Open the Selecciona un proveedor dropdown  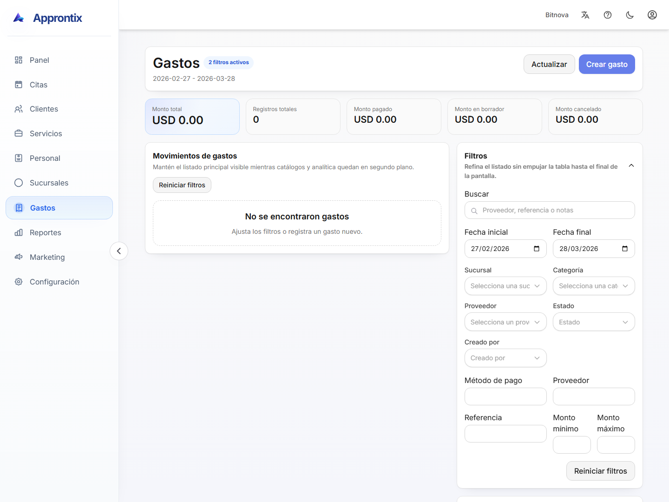coord(505,322)
